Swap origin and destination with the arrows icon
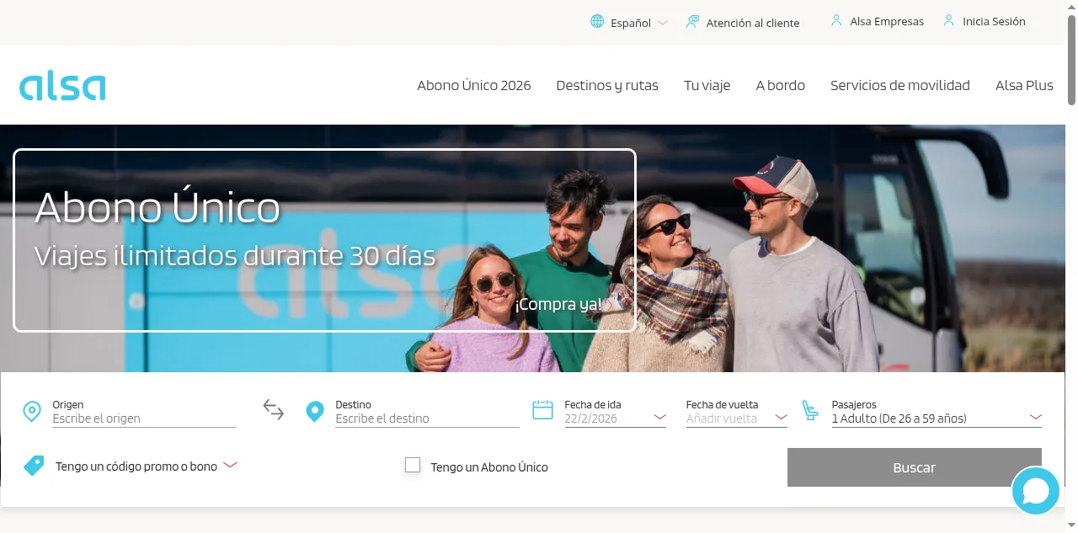 [274, 410]
